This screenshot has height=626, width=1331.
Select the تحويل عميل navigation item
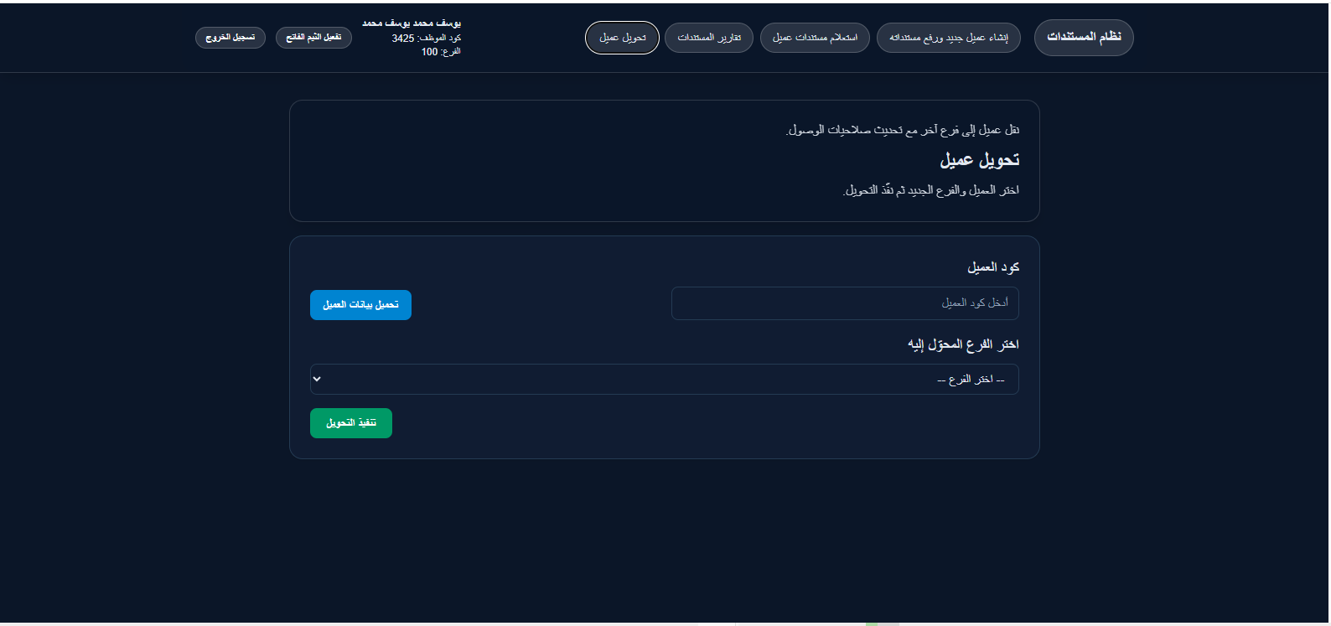click(622, 38)
